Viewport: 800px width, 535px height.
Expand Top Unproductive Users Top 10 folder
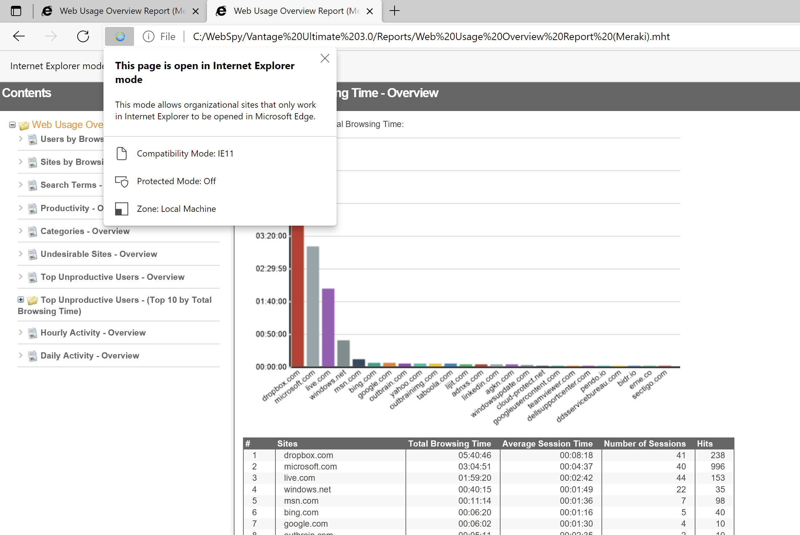click(21, 300)
